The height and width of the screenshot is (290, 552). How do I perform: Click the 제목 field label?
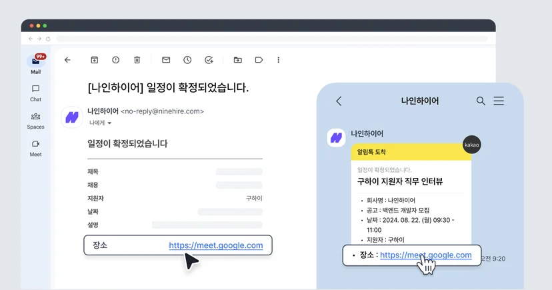(93, 172)
